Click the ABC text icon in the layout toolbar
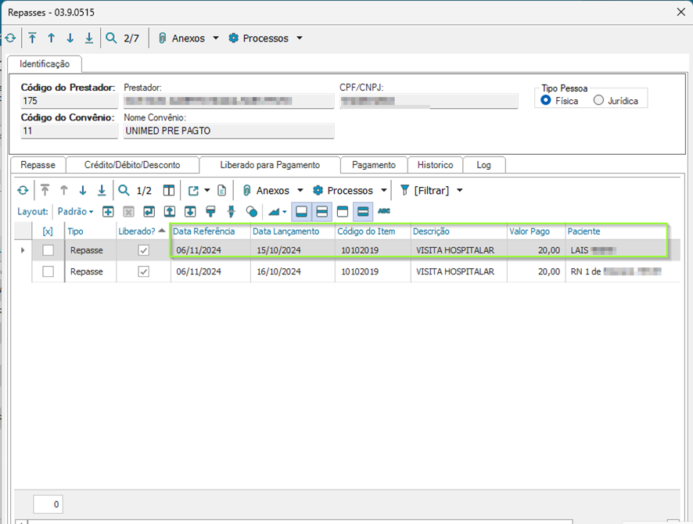 click(x=384, y=211)
